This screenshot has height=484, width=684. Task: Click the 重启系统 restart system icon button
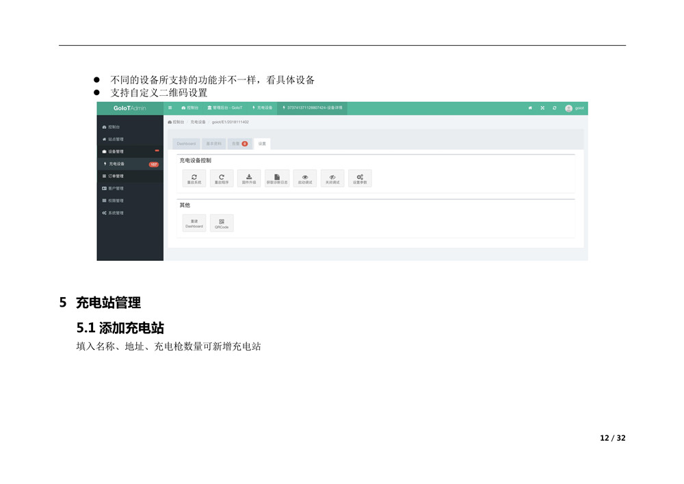tap(194, 178)
